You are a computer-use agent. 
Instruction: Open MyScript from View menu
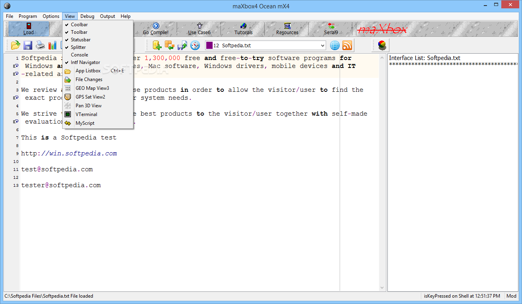tap(98, 123)
